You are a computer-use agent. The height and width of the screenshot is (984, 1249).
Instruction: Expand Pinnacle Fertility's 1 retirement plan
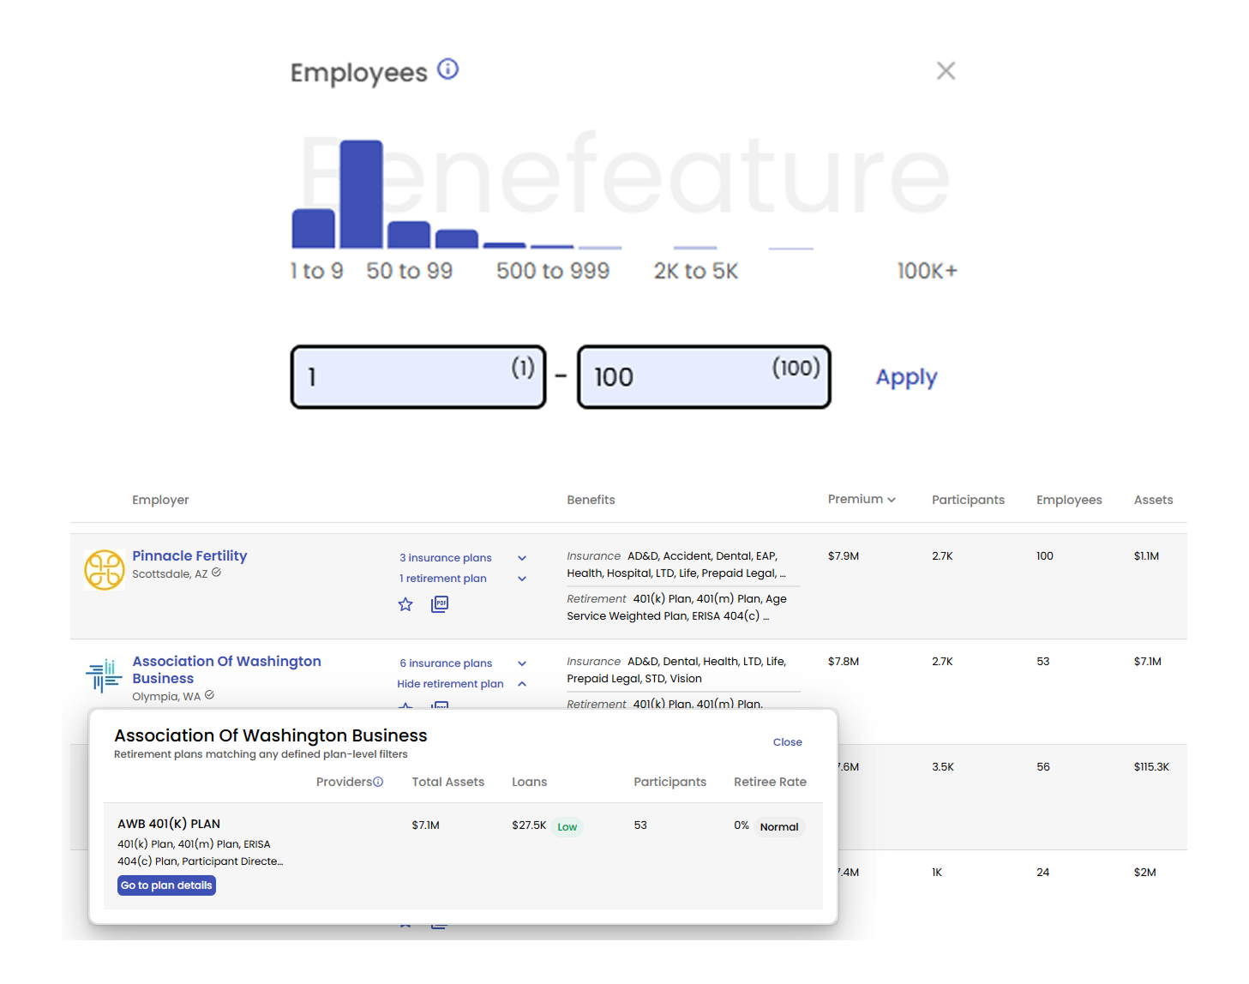pyautogui.click(x=521, y=579)
